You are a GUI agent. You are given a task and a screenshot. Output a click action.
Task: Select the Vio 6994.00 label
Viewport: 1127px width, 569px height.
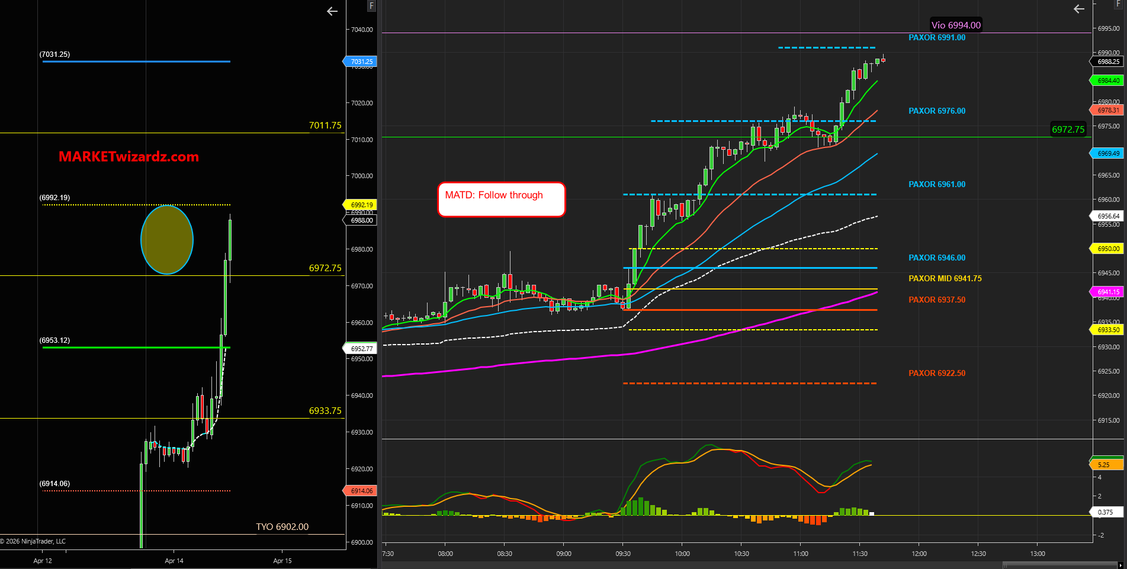(955, 25)
